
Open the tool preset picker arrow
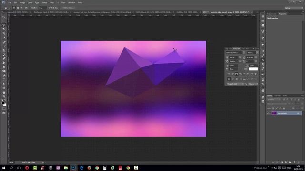point(9,8)
